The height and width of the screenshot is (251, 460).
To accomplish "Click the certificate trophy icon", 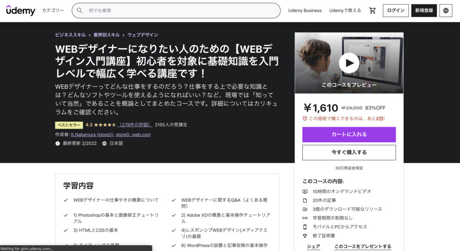I will pos(305,236).
